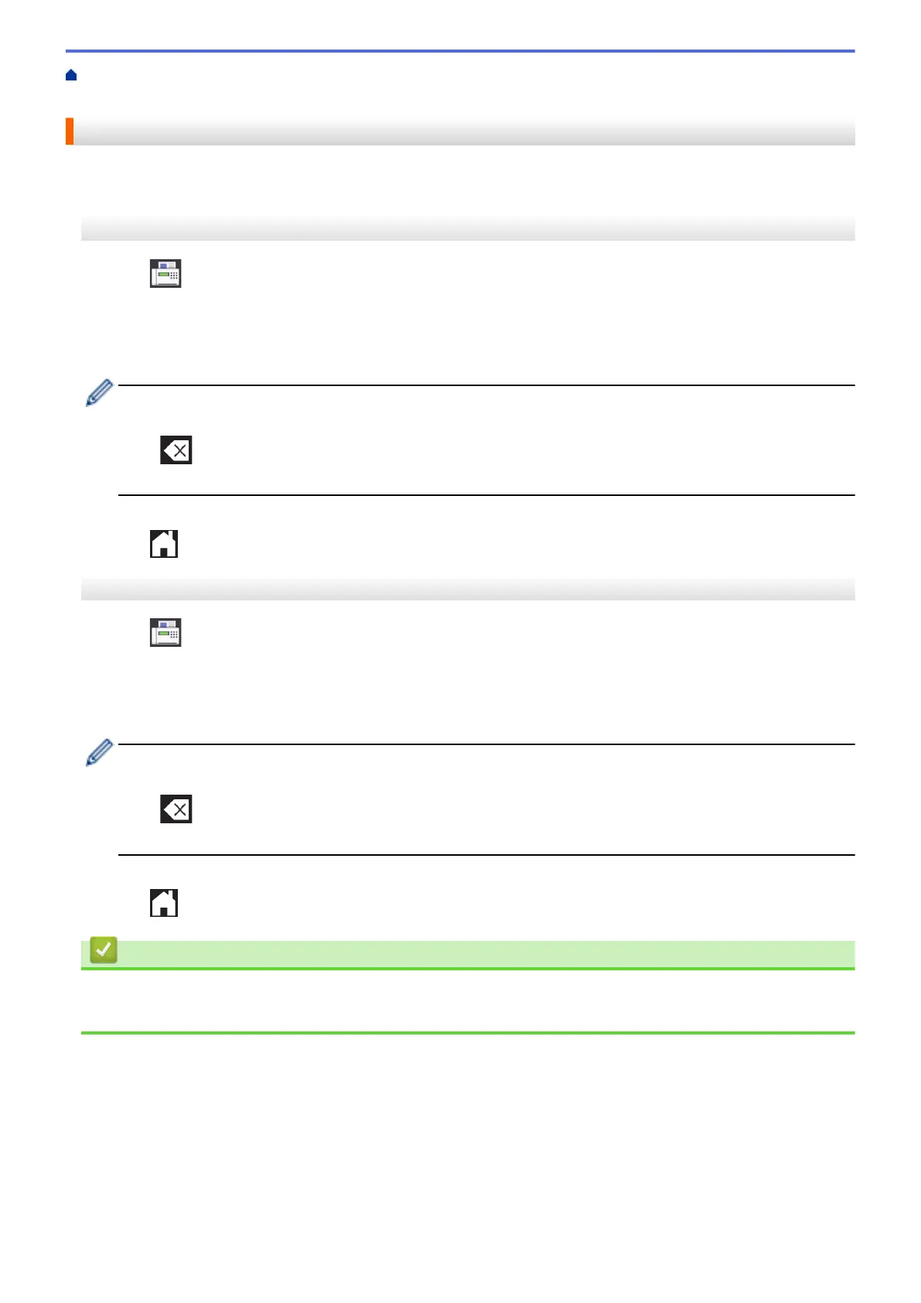
Task: Click the second gray section header bar
Action: [468, 589]
